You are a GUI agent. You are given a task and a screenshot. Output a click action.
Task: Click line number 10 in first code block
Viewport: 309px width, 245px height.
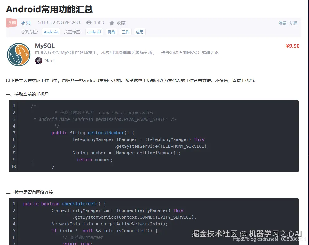(x=13, y=166)
